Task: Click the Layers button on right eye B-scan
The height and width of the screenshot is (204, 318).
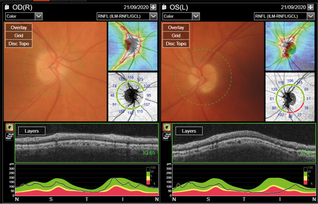Action: pos(32,131)
